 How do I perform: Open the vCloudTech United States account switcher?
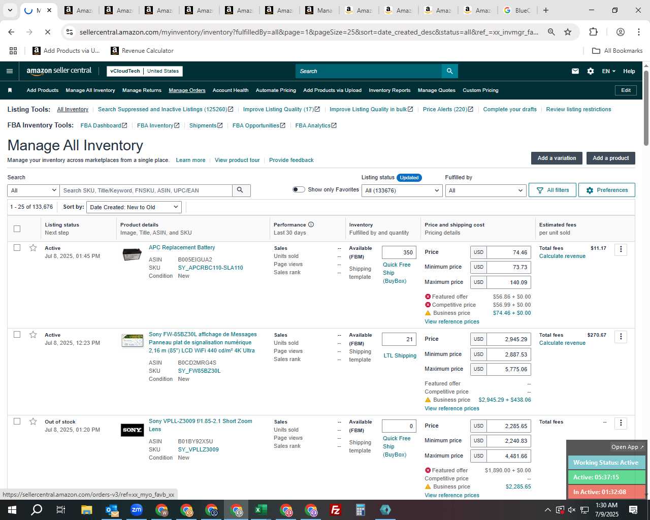tap(145, 71)
